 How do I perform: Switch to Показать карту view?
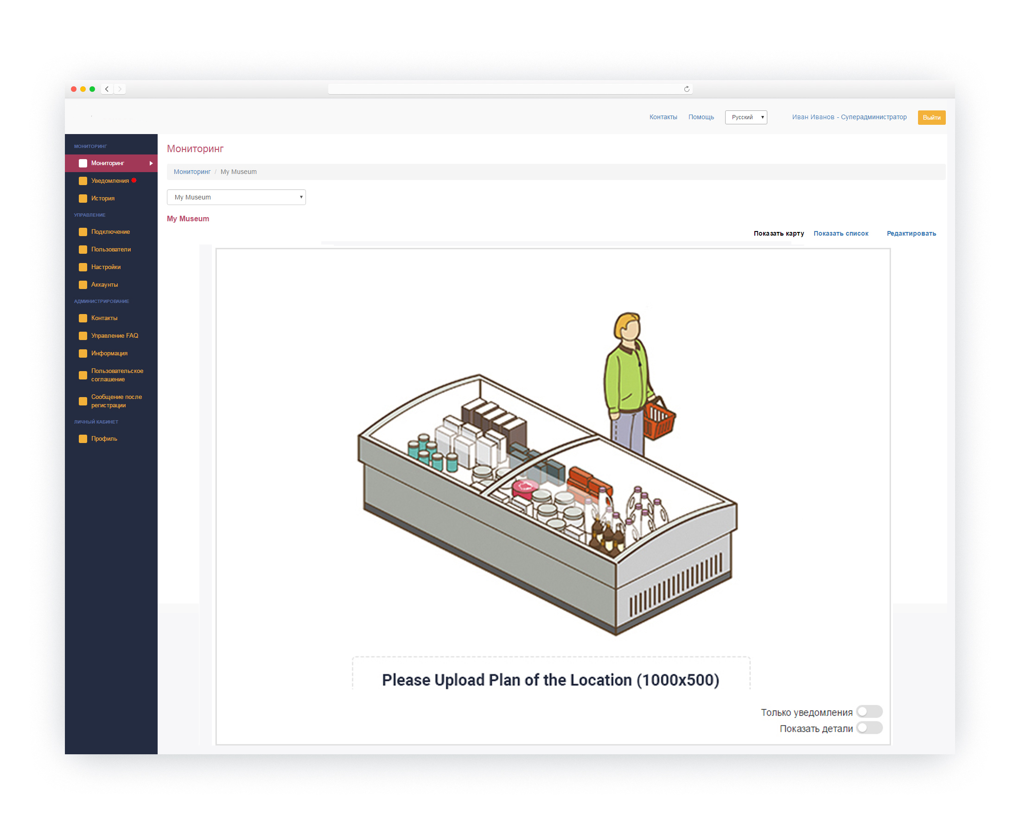[778, 233]
